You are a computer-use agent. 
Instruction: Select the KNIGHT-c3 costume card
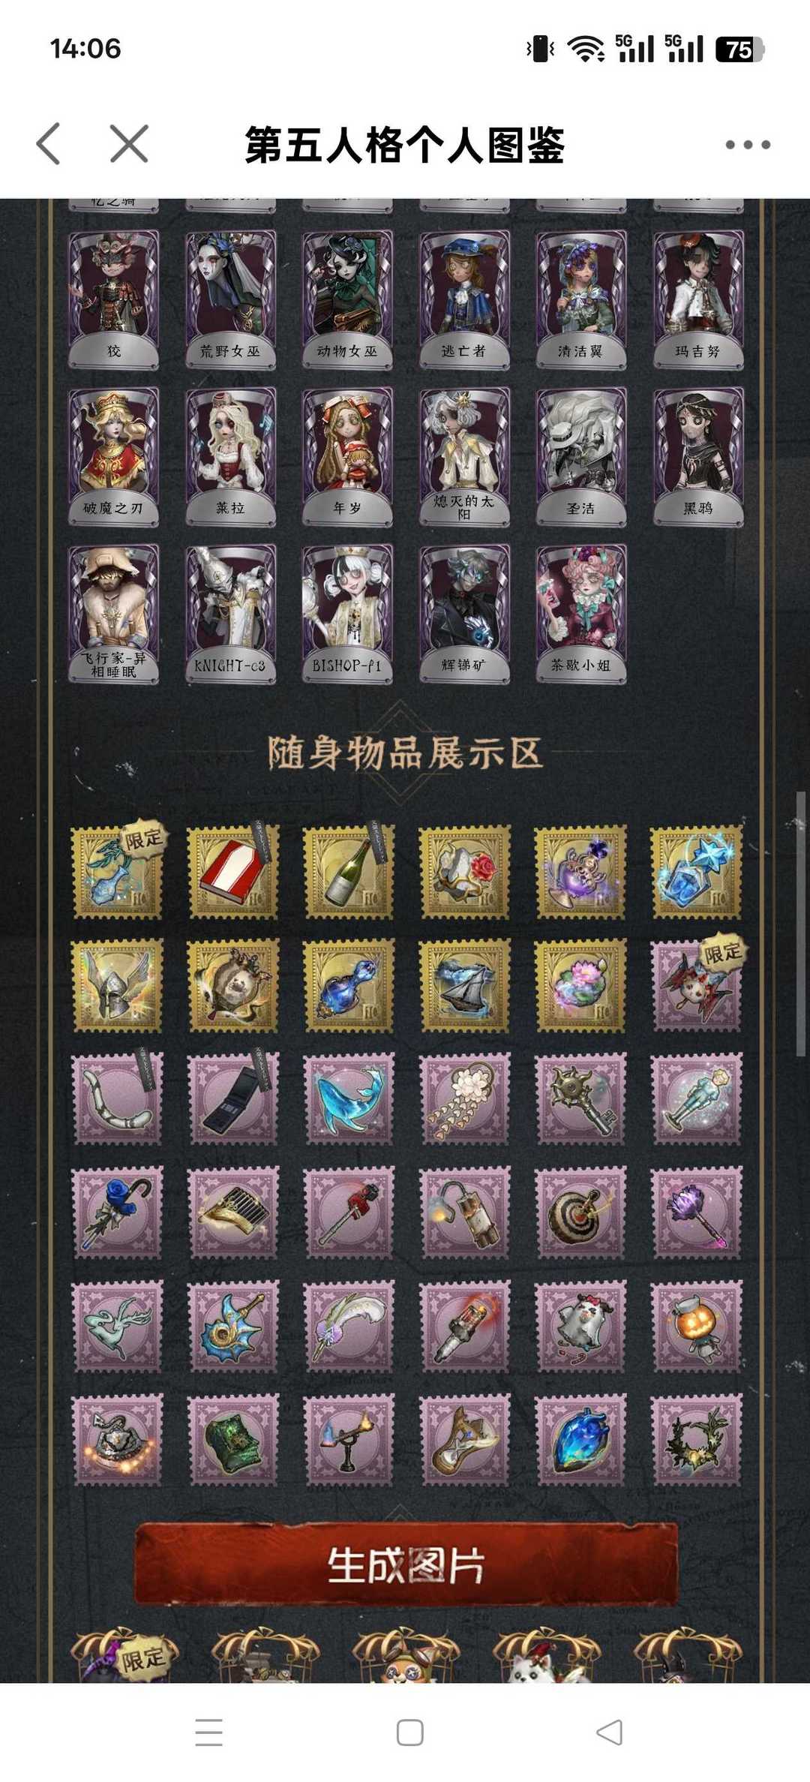(230, 614)
